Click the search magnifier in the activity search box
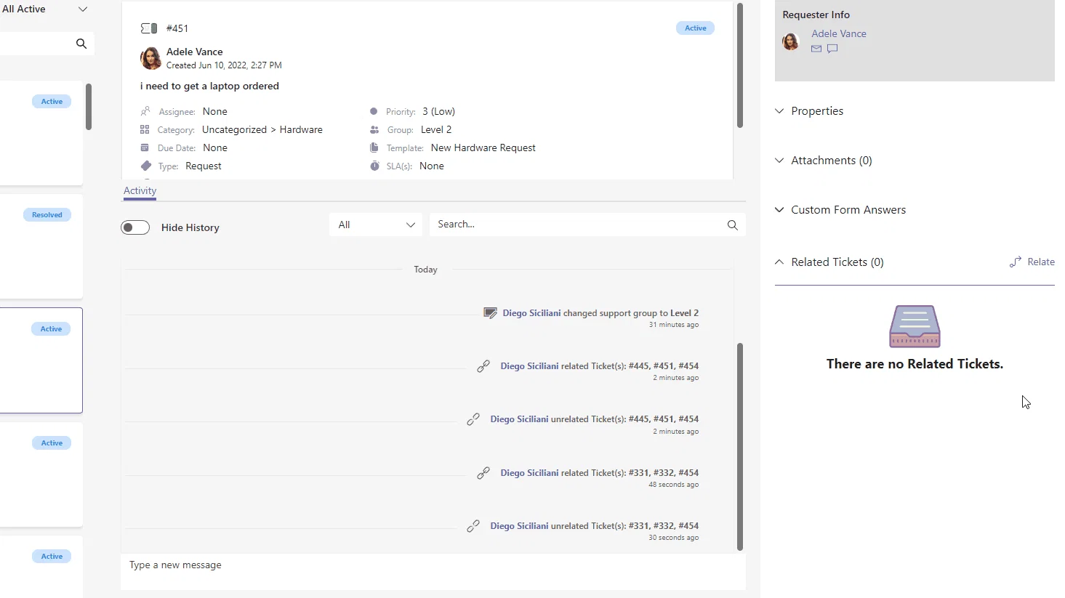Viewport: 1065px width, 598px height. tap(732, 225)
